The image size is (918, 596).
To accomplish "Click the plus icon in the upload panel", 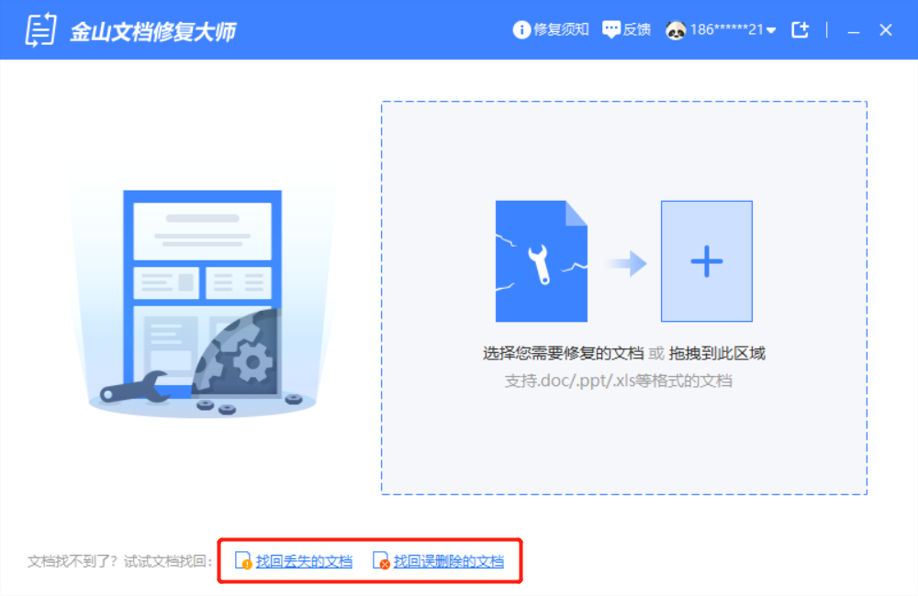I will click(705, 261).
